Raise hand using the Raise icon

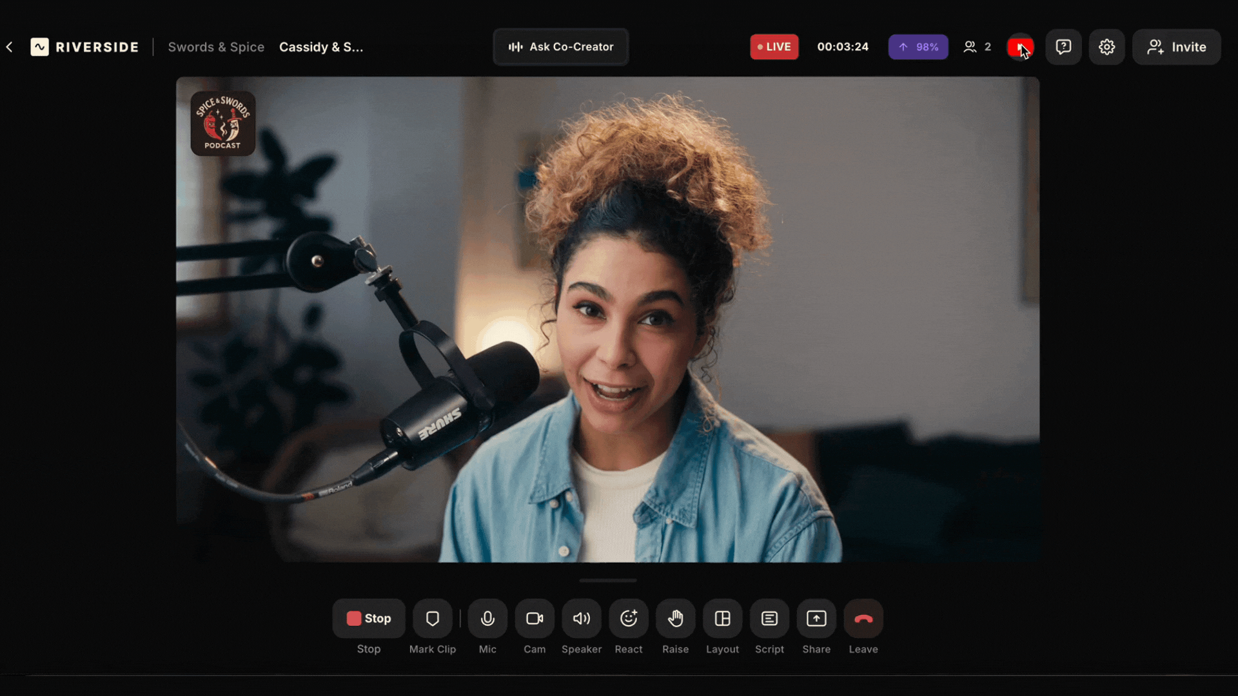(675, 619)
